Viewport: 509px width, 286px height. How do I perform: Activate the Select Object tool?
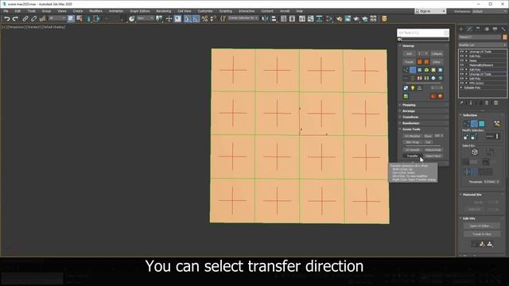click(71, 19)
